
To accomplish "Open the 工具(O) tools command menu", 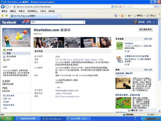I will [x=151, y=16].
